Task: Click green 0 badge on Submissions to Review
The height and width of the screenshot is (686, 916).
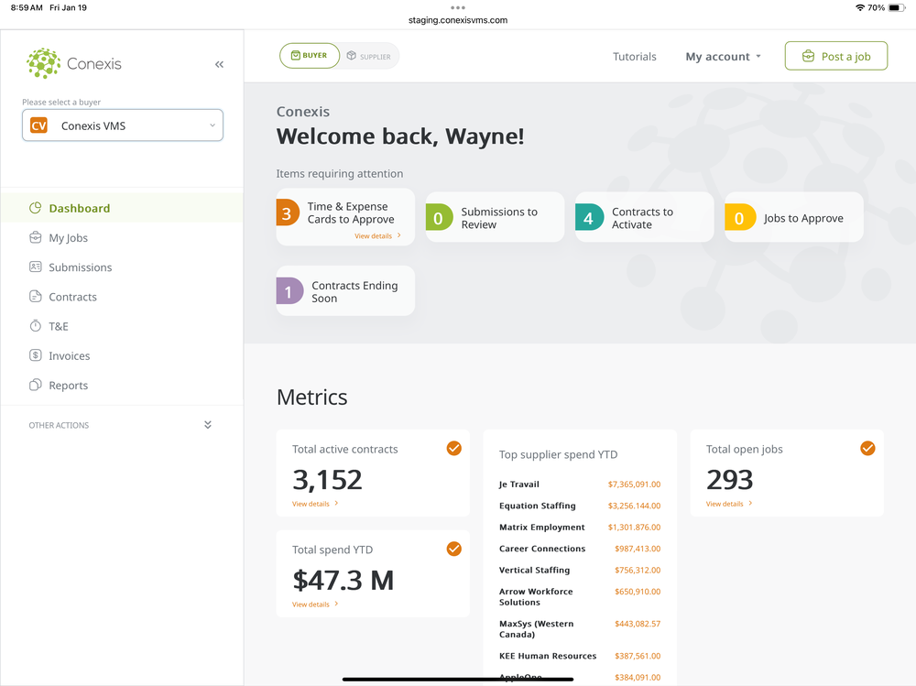Action: tap(439, 217)
